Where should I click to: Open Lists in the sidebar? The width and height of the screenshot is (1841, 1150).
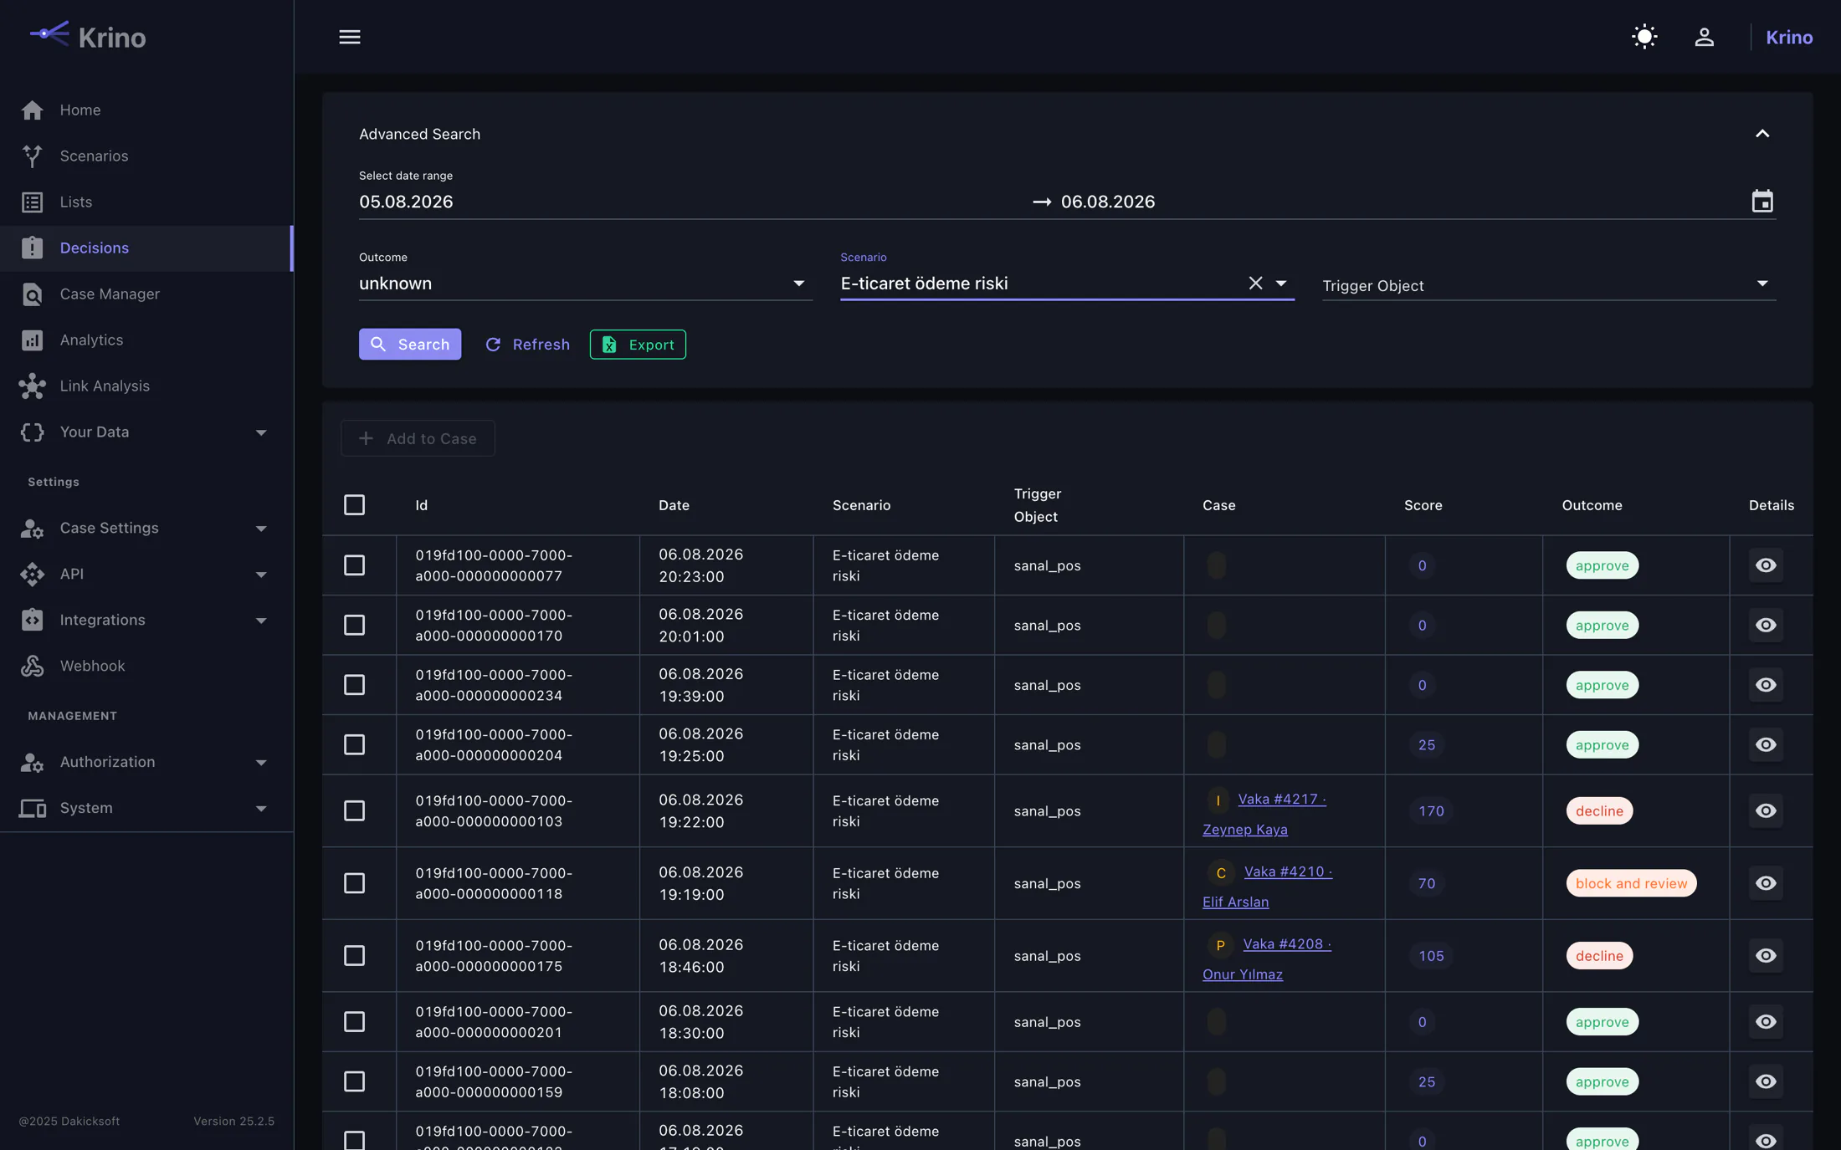tap(146, 202)
